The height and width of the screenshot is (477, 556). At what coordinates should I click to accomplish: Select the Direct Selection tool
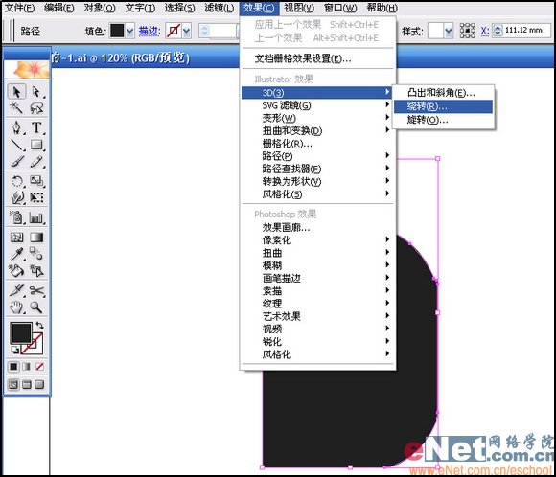36,91
